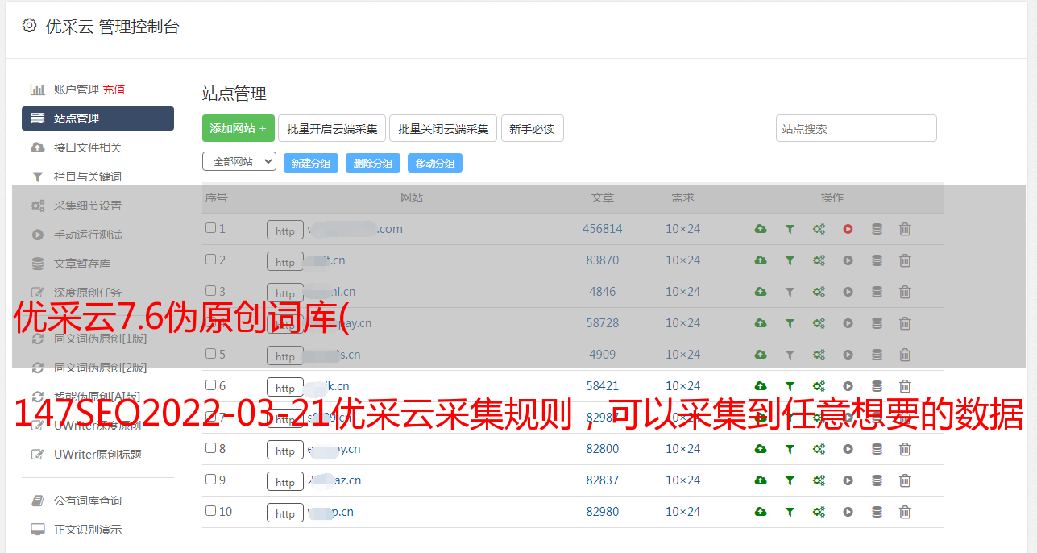Click the monitor icon beside 正文识别演示
The image size is (1037, 553).
[x=37, y=530]
